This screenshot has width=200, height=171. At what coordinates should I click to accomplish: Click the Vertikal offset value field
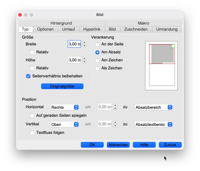(x=105, y=124)
